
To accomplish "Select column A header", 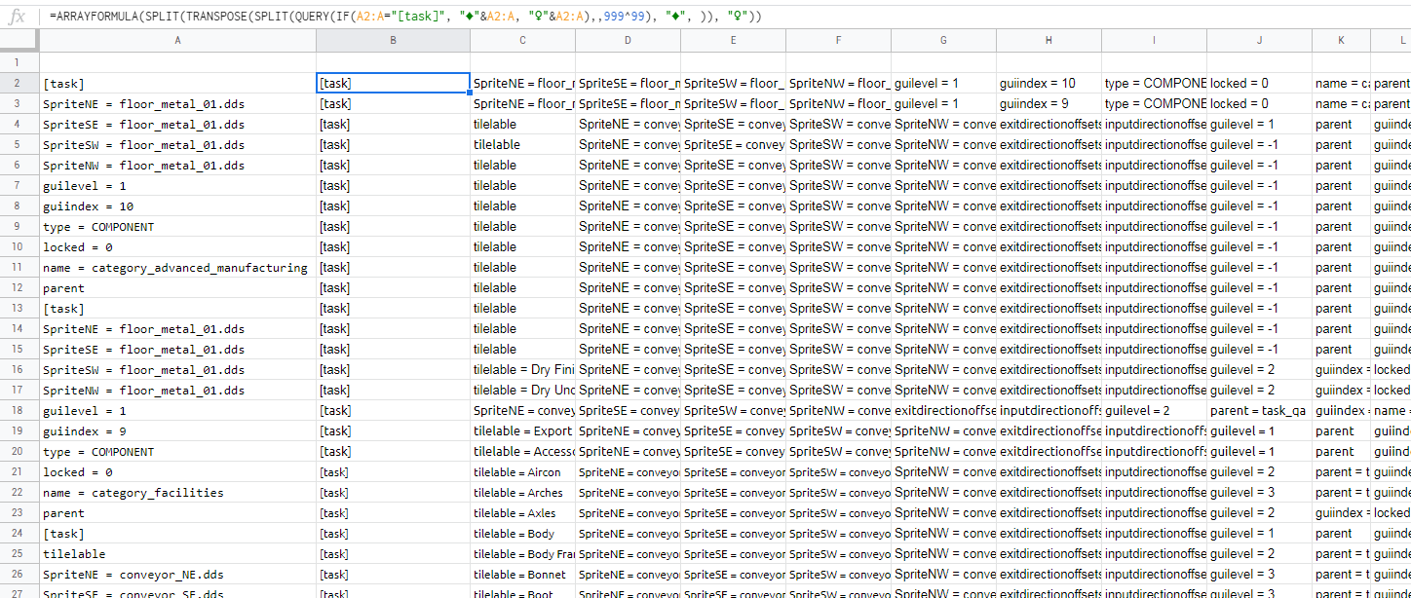I will coord(177,40).
